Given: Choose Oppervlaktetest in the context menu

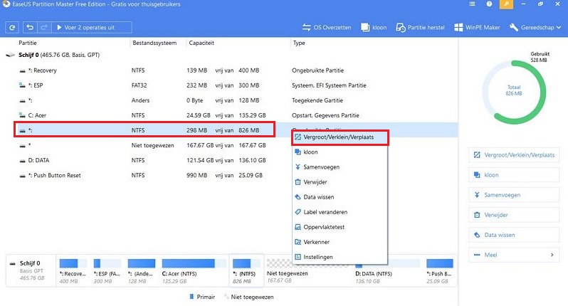Looking at the screenshot, I should pos(340,227).
